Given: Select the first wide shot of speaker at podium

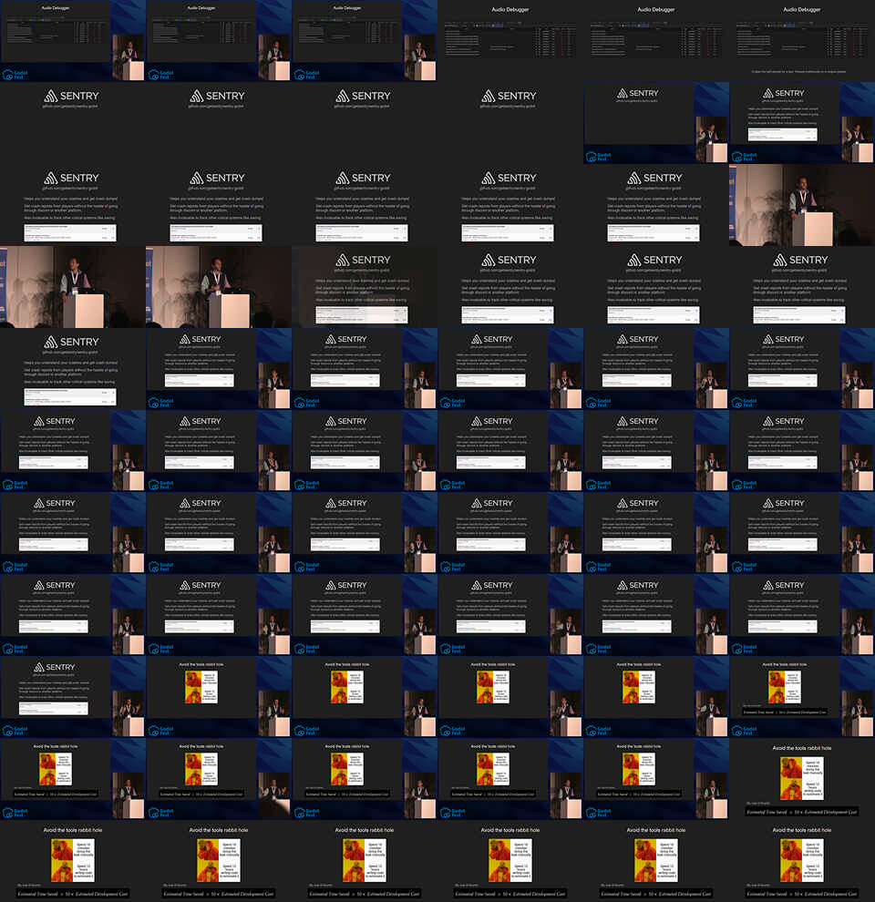Looking at the screenshot, I should tap(73, 287).
